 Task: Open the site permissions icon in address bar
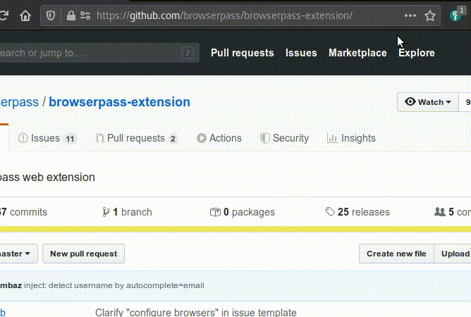coord(85,15)
